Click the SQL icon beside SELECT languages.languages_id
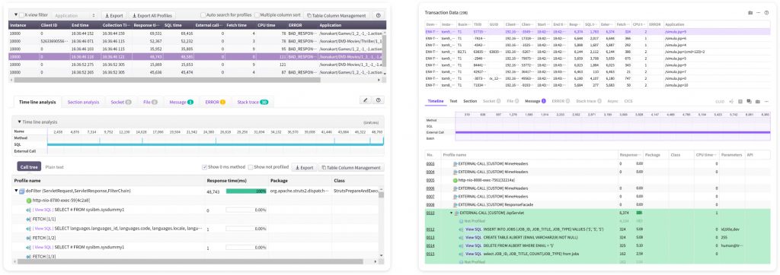The height and width of the screenshot is (275, 780). [x=28, y=229]
